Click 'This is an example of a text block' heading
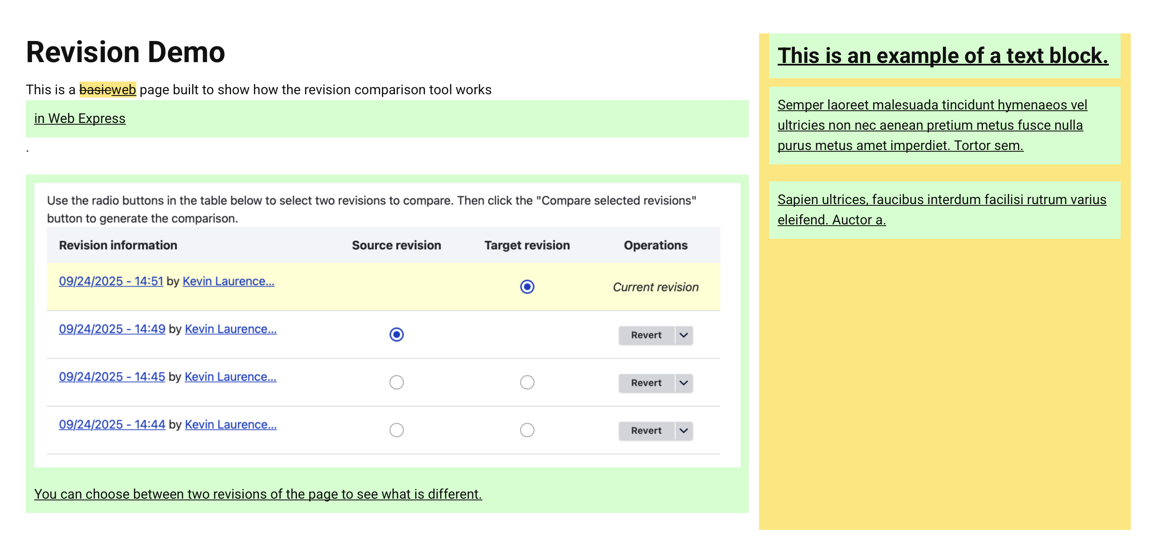The image size is (1154, 546). [x=942, y=56]
